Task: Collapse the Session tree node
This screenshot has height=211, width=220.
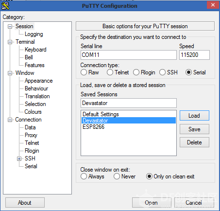Action: [10, 26]
